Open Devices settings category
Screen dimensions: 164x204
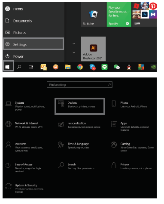[79, 106]
